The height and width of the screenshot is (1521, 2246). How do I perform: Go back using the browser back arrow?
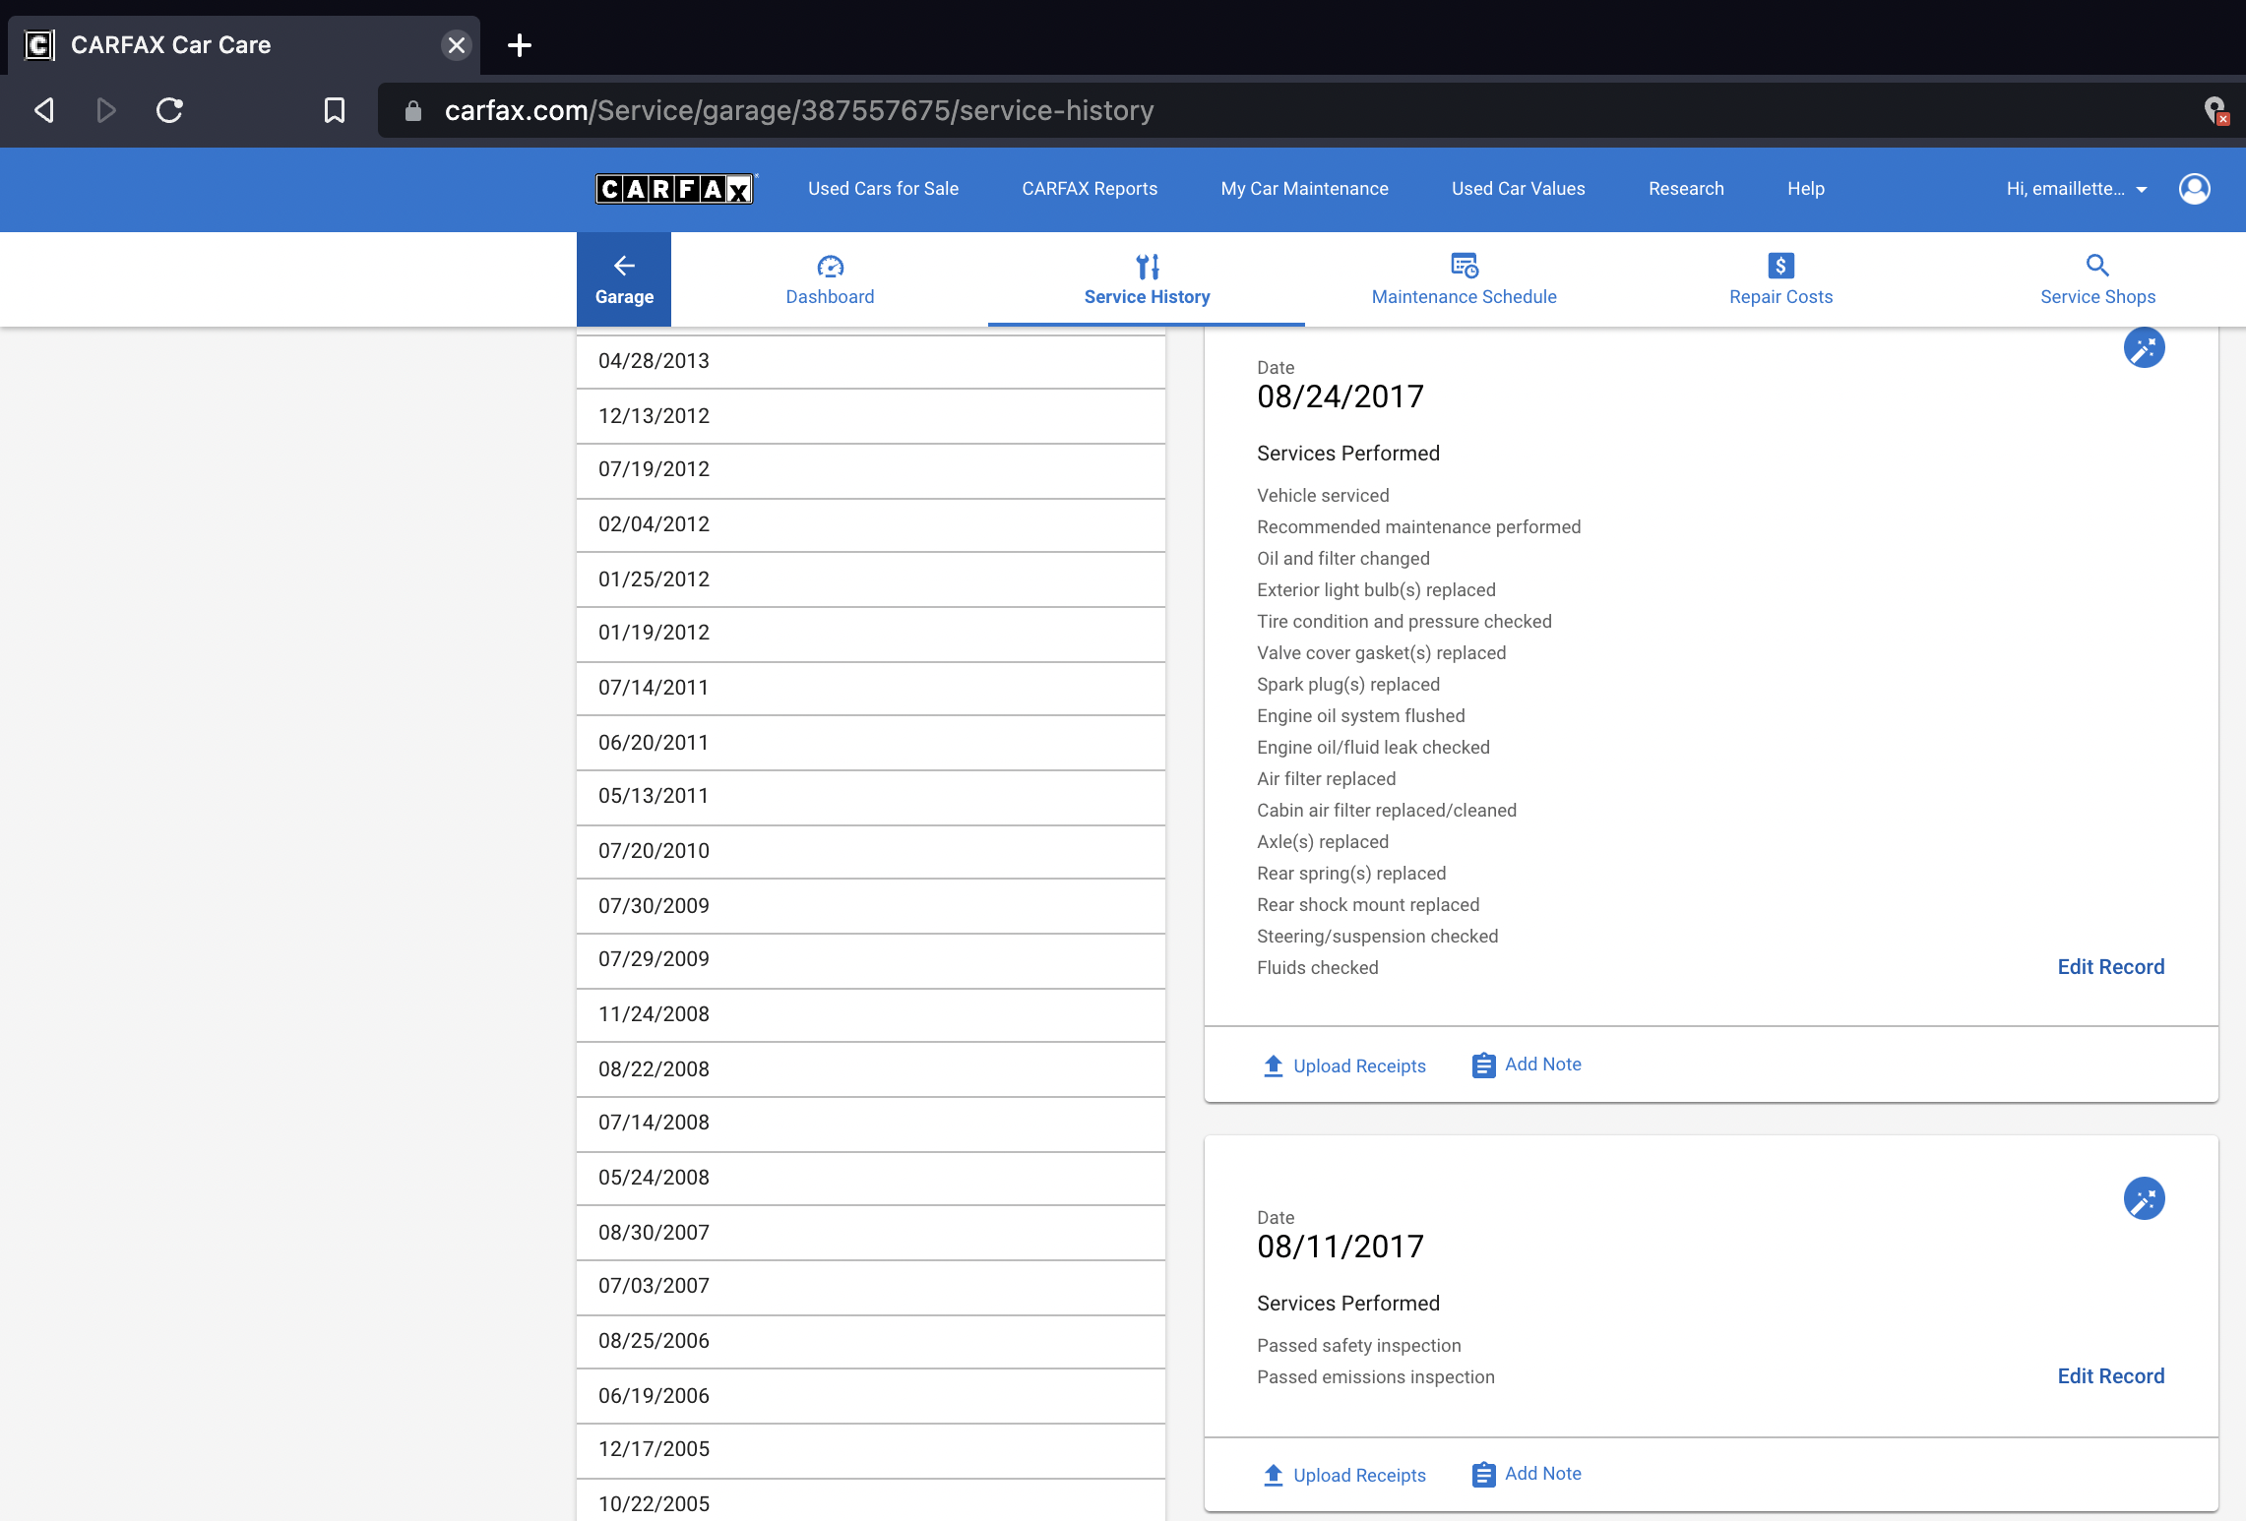pyautogui.click(x=44, y=110)
